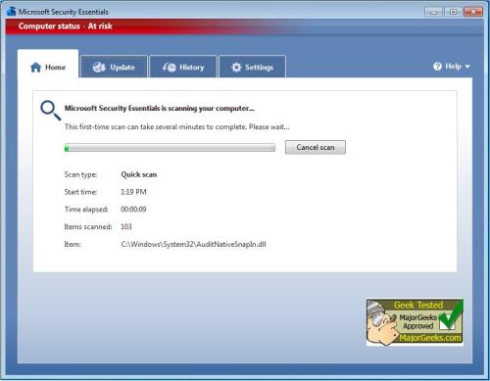Click the "Time elapsed:" label
490x381 pixels.
click(x=86, y=210)
